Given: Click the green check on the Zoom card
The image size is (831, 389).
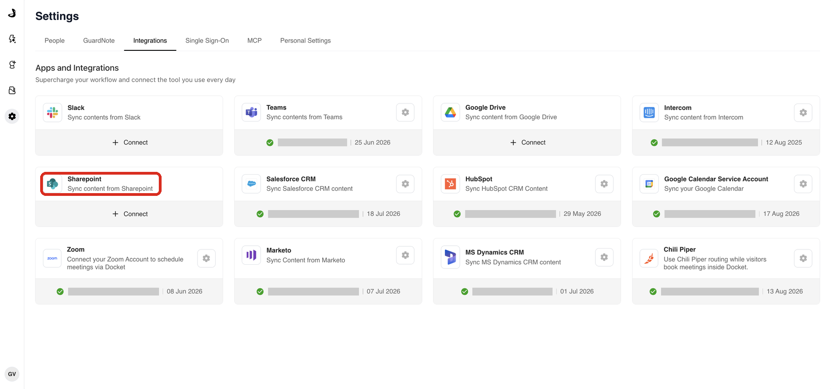Looking at the screenshot, I should 60,292.
